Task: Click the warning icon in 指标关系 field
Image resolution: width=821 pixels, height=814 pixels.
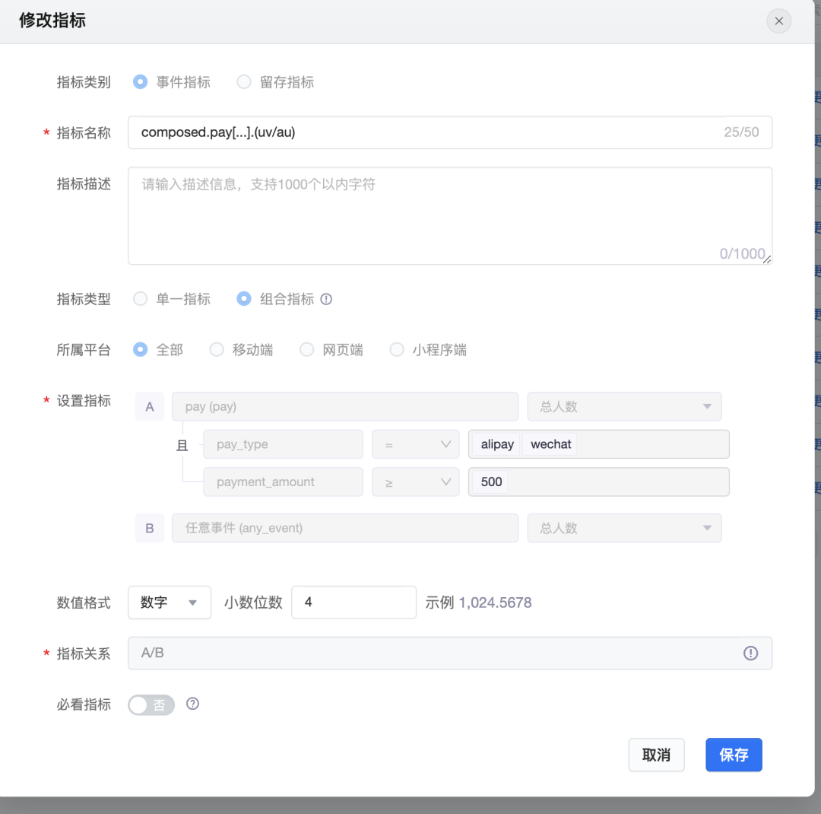Action: coord(750,653)
